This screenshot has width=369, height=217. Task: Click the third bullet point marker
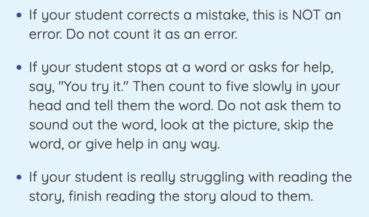point(19,177)
